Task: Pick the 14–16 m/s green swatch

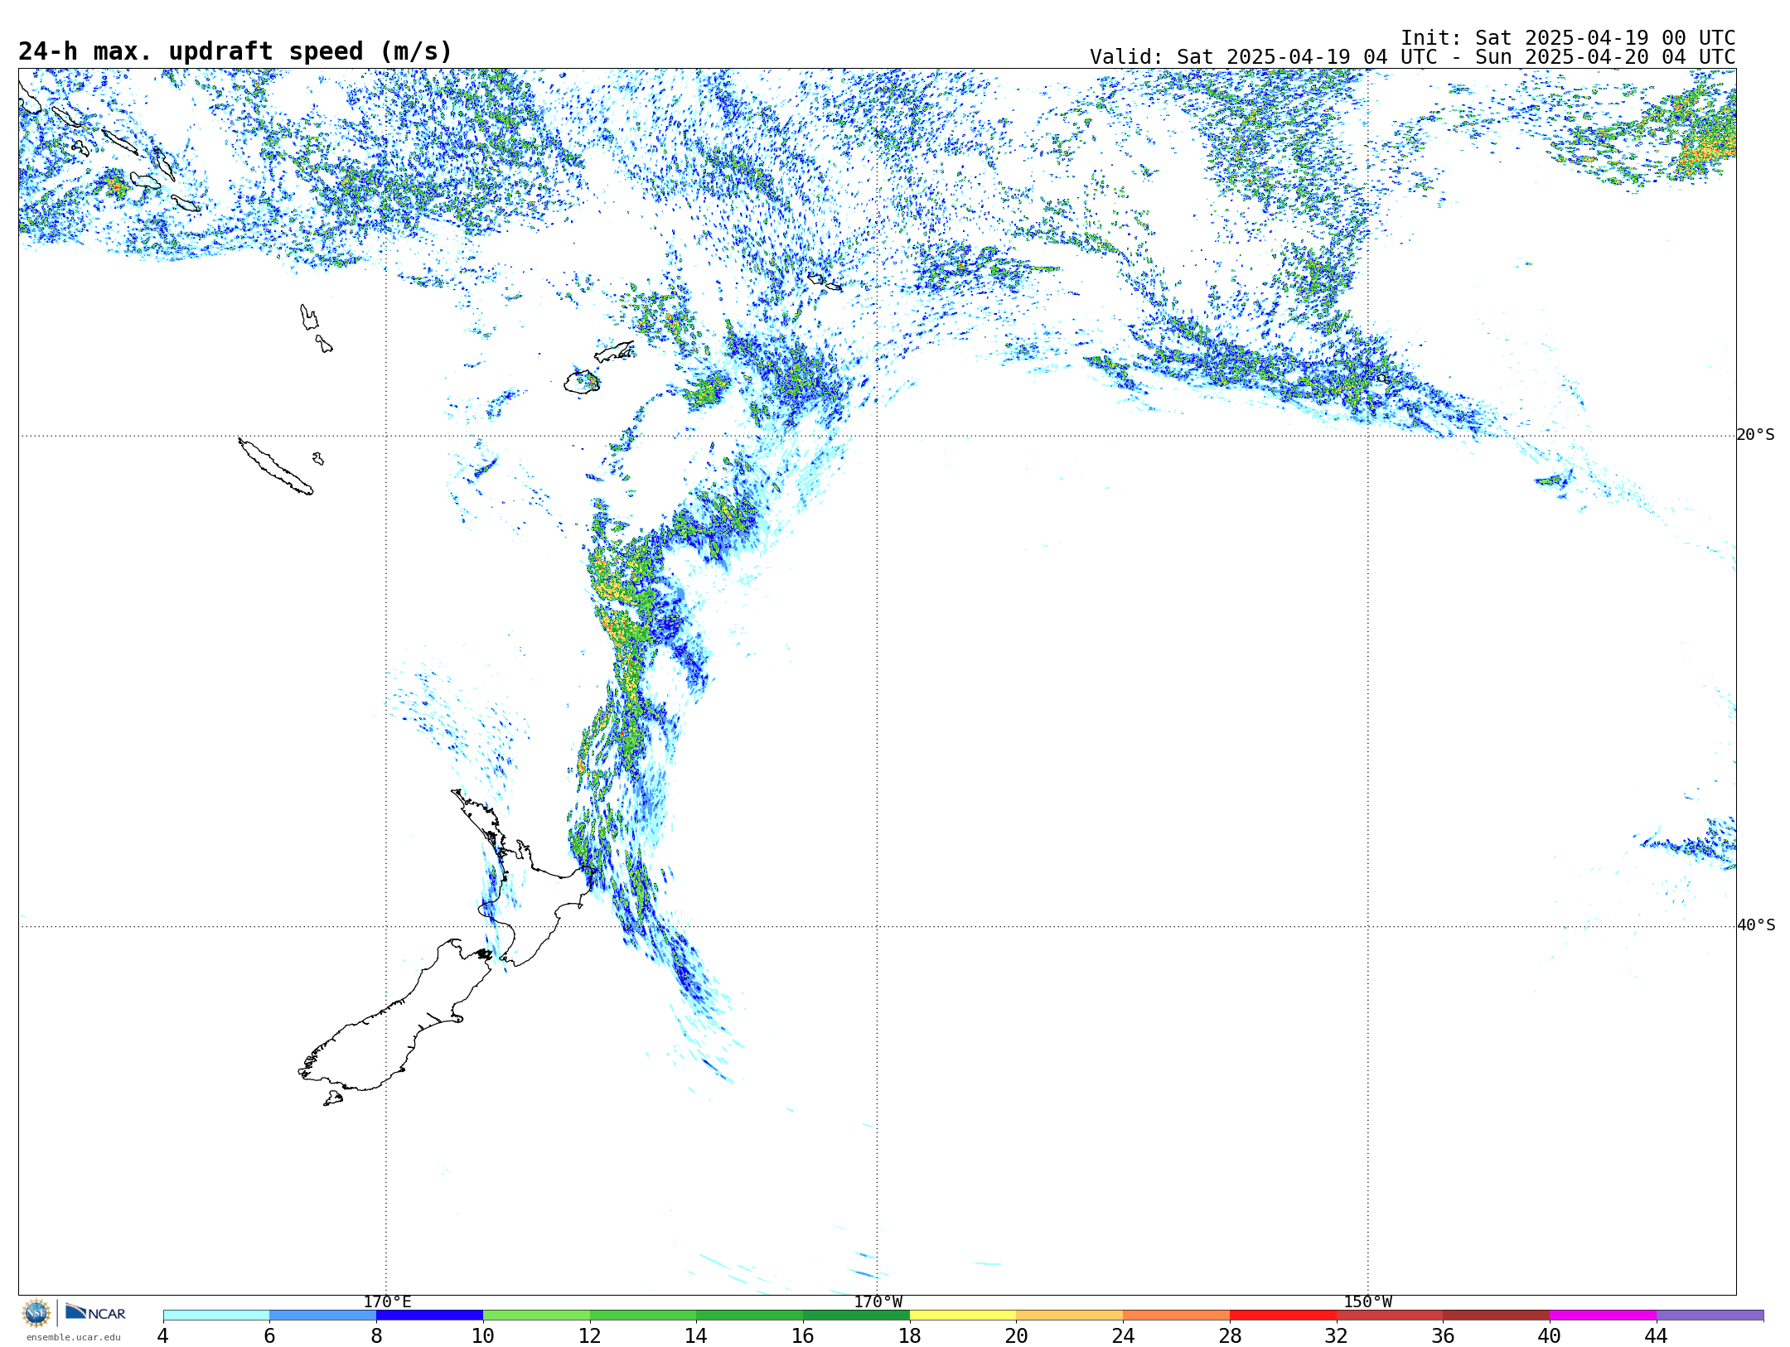Action: pos(750,1315)
